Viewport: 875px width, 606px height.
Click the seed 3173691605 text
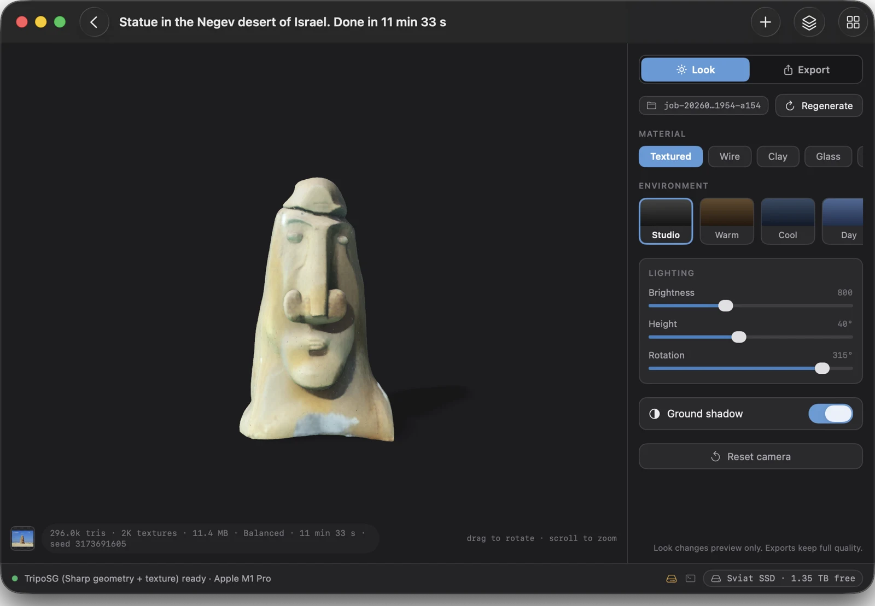coord(88,544)
